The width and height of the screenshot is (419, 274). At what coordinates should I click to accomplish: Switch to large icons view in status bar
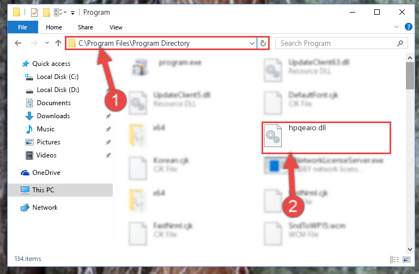click(x=406, y=259)
